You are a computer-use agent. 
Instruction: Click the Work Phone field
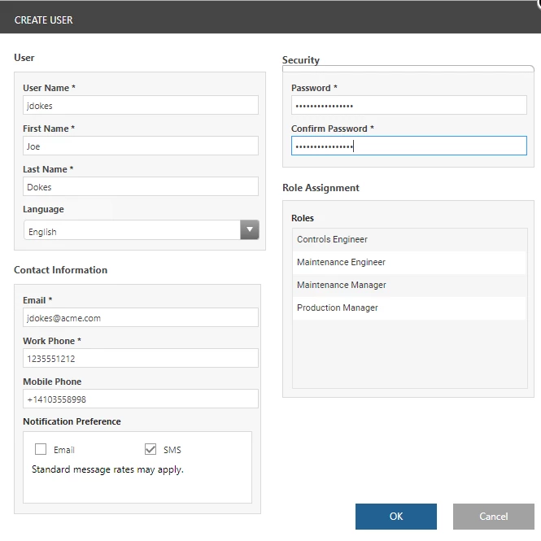(141, 358)
